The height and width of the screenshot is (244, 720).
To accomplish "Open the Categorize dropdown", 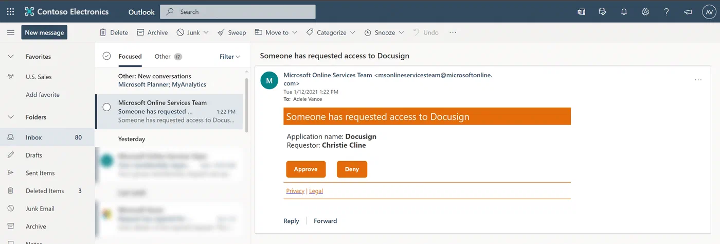I will click(331, 32).
